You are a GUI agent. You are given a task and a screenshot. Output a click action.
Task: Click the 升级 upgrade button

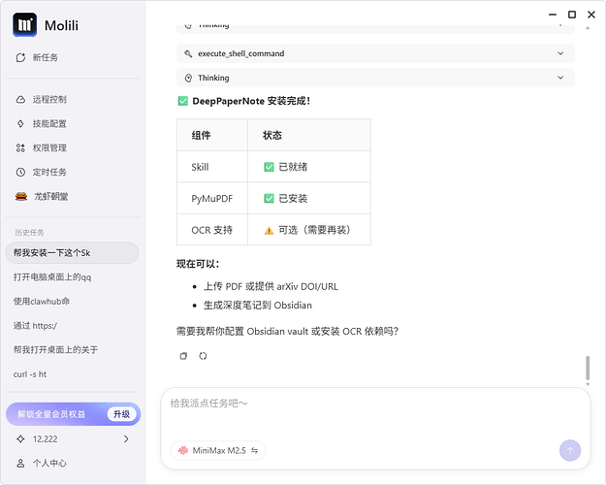tap(122, 414)
